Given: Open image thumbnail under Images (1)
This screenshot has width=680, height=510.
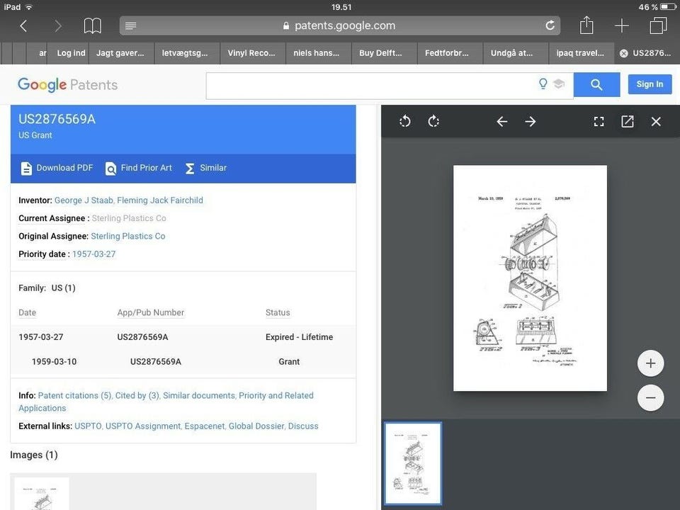Looking at the screenshot, I should tap(42, 494).
